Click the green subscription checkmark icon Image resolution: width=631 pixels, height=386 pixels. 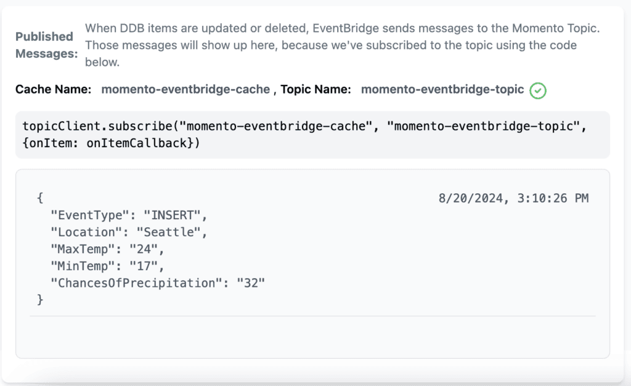537,90
